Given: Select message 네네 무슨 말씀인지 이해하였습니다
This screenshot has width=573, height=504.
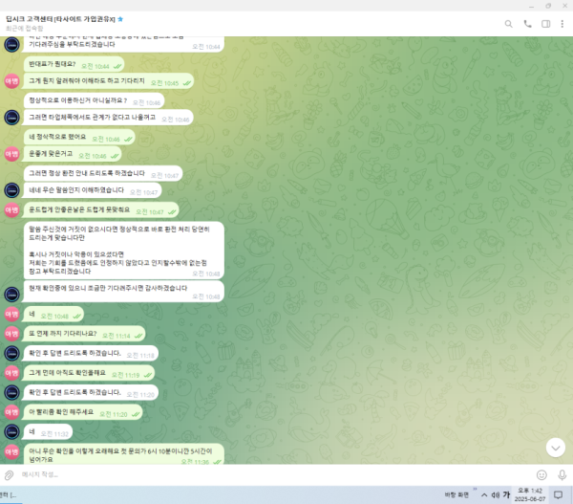Looking at the screenshot, I should [x=93, y=190].
